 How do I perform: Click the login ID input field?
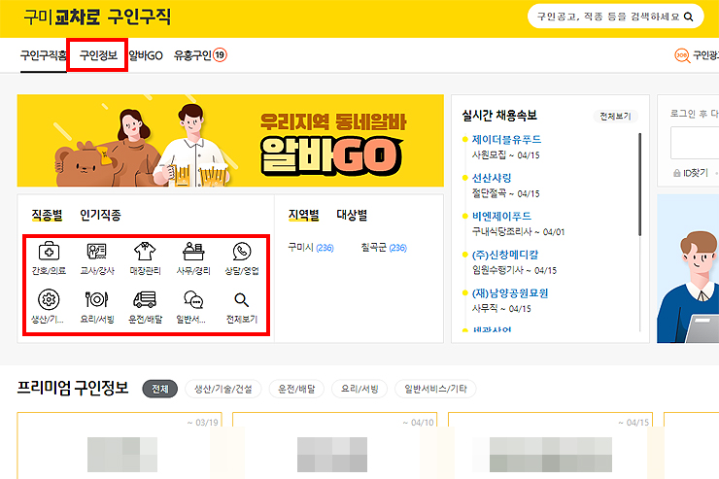[x=695, y=143]
